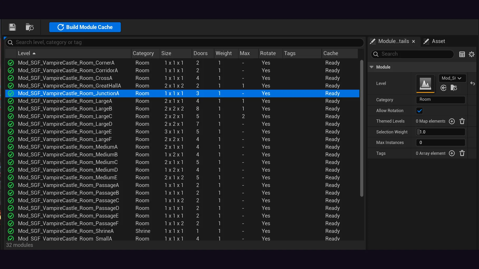Open the Level asset dropdown Mod_SG
Screen dimensions: 479x269
pos(452,78)
